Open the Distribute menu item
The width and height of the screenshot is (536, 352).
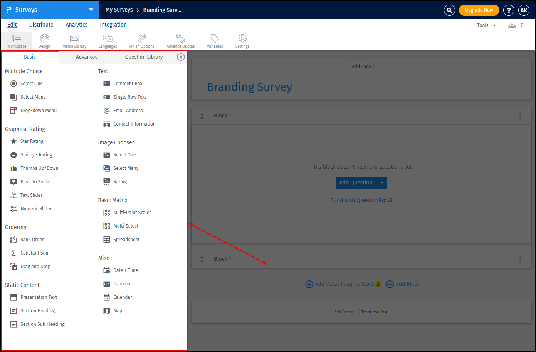click(41, 24)
